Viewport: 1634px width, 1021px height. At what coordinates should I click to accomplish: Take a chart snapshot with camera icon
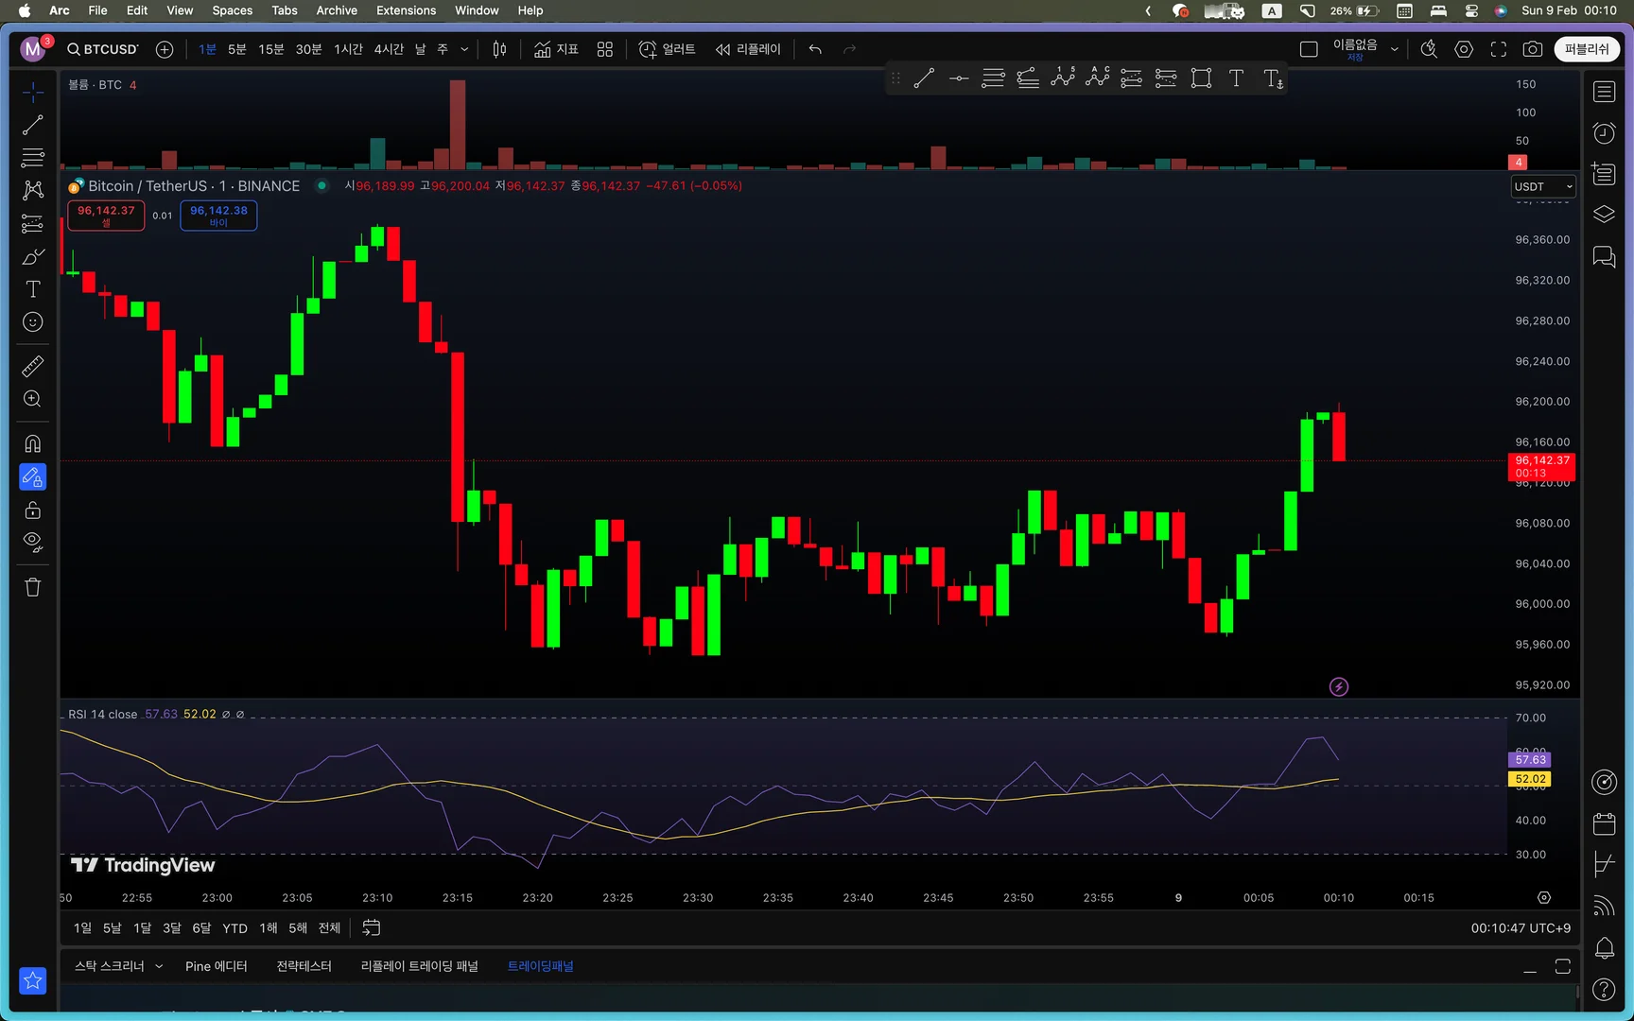(1533, 49)
